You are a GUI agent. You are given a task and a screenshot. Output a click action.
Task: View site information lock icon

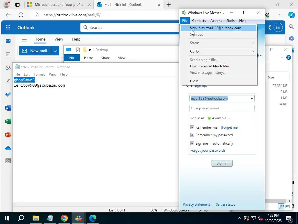click(37, 15)
